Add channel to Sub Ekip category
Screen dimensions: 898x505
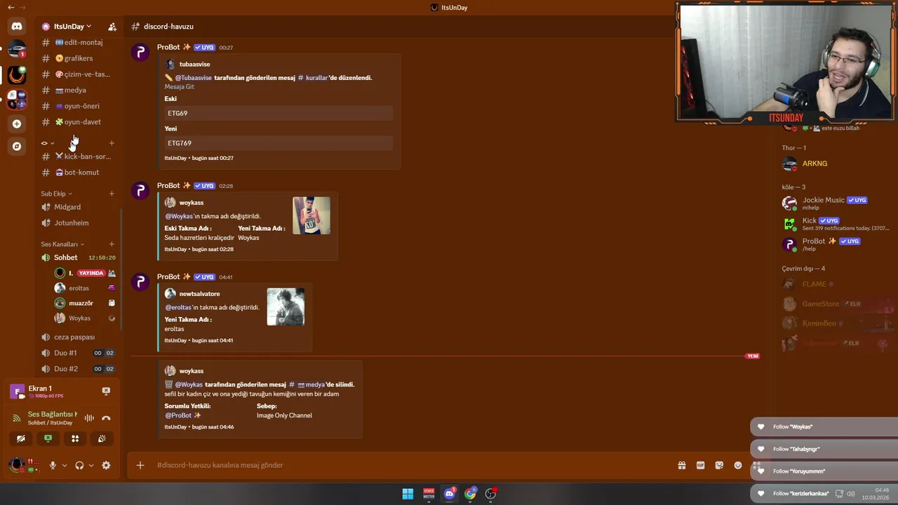point(112,194)
